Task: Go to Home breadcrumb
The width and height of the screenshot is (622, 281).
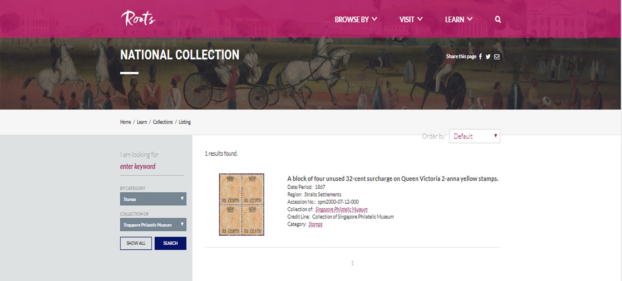Action: pyautogui.click(x=125, y=122)
